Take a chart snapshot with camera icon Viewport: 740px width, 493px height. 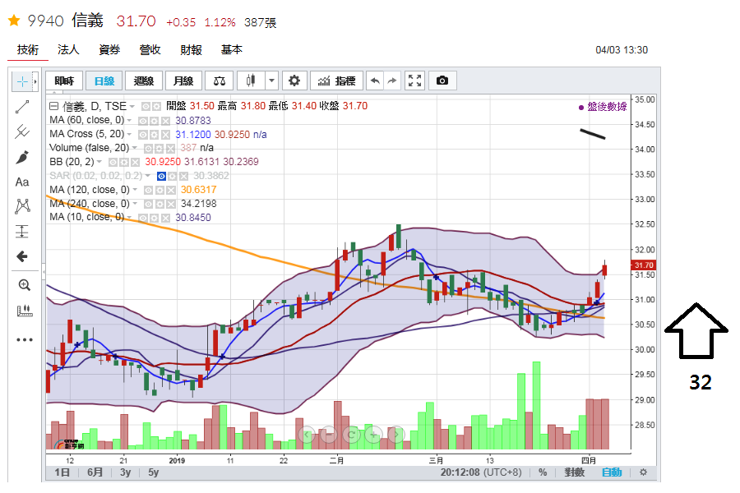point(442,81)
